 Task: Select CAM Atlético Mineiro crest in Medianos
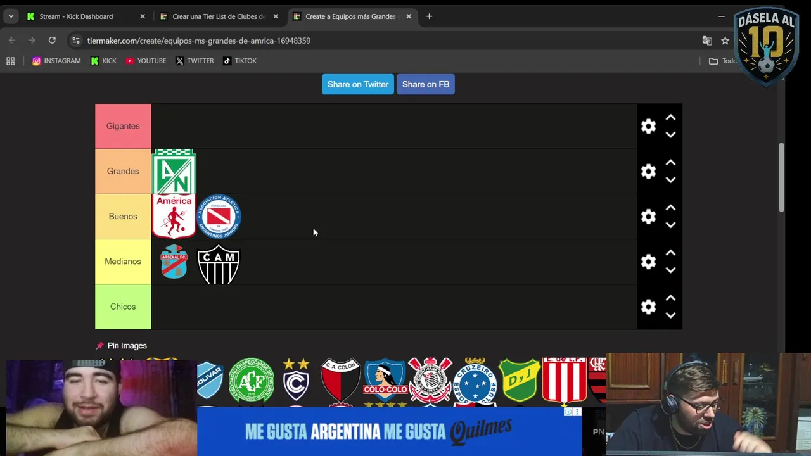219,264
